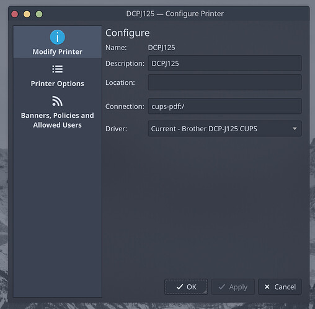Click into the empty Location field

pyautogui.click(x=224, y=82)
